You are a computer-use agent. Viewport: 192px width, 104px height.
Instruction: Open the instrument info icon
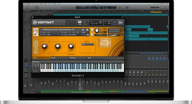click(x=87, y=30)
